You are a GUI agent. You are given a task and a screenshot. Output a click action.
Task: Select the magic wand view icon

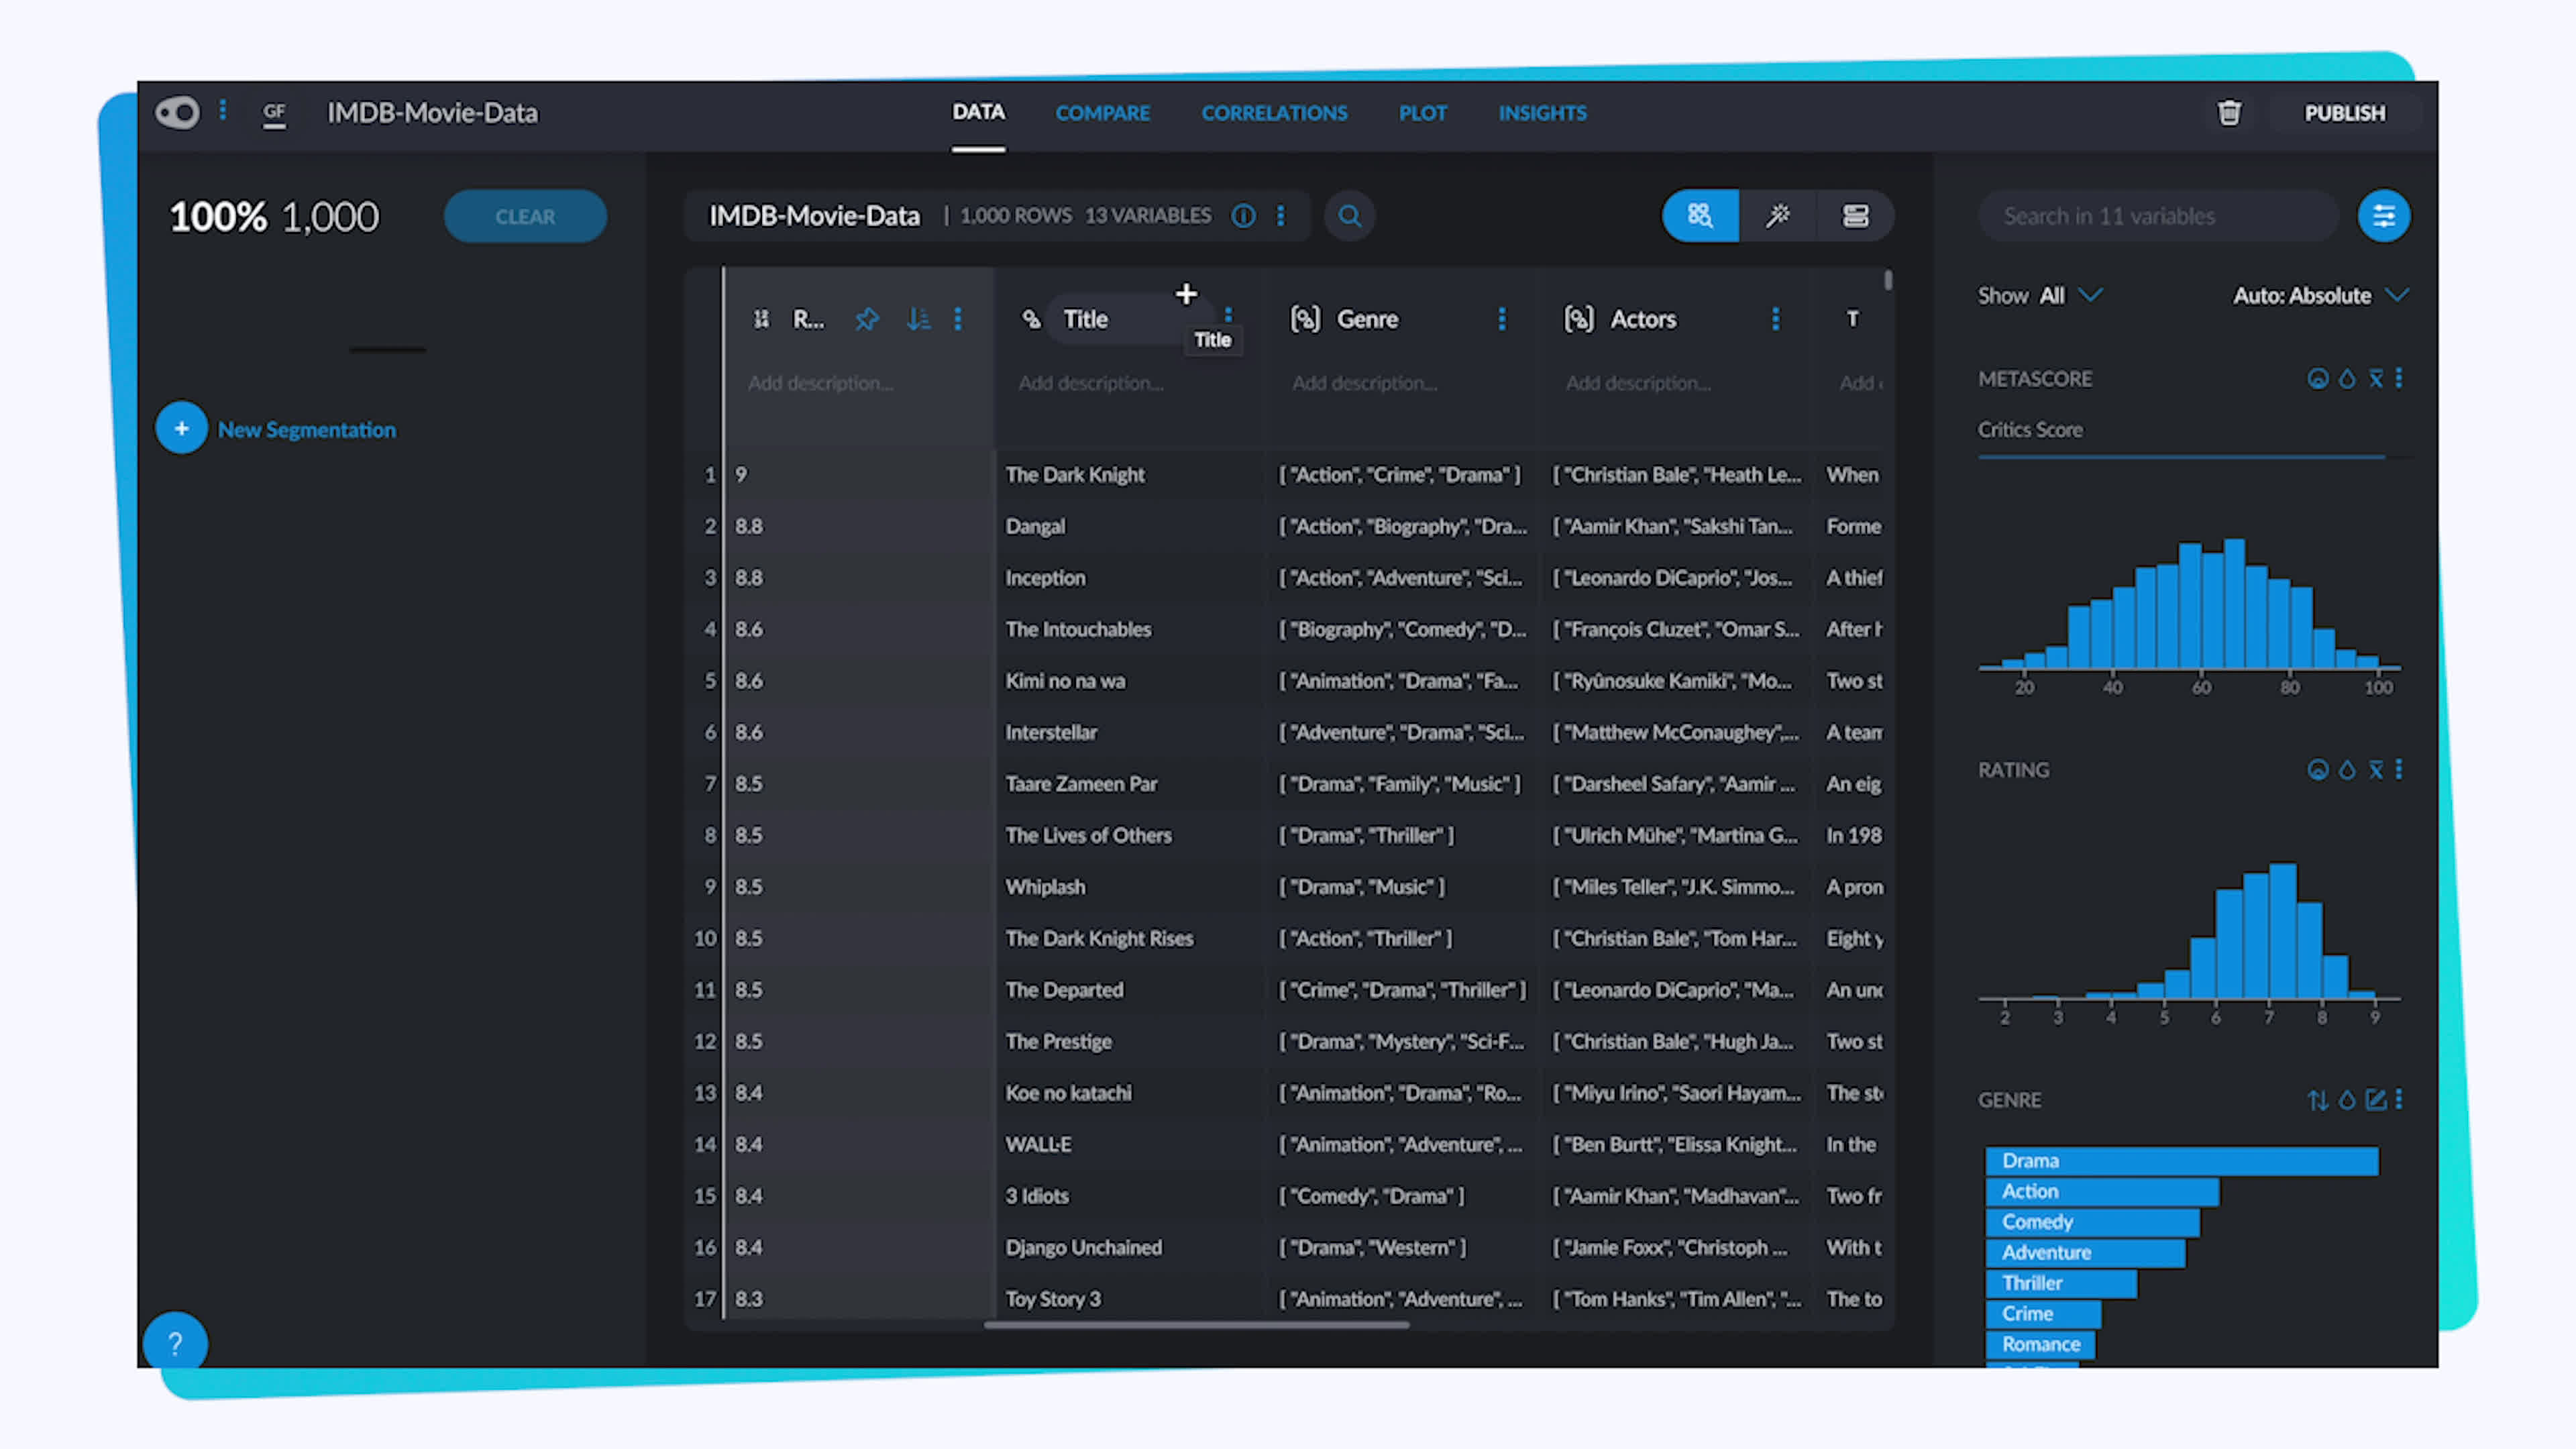(x=1777, y=216)
